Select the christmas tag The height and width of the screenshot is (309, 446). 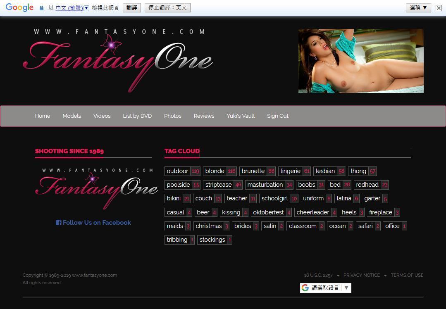click(211, 226)
